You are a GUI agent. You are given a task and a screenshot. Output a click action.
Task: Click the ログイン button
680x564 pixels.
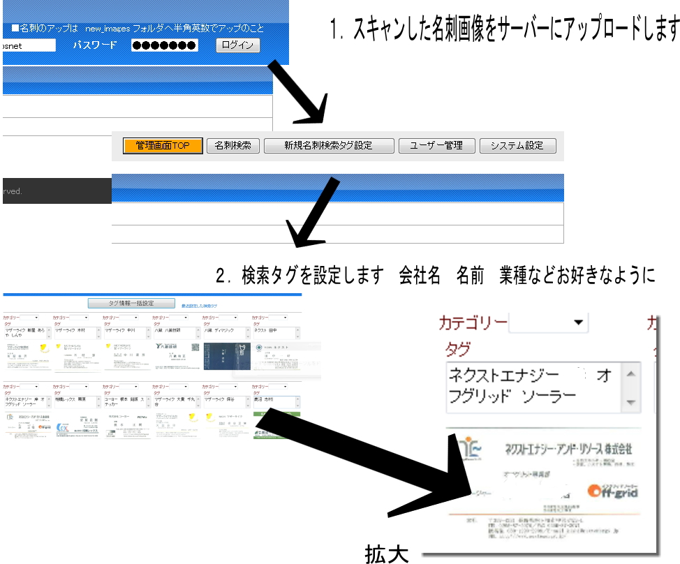pos(237,45)
